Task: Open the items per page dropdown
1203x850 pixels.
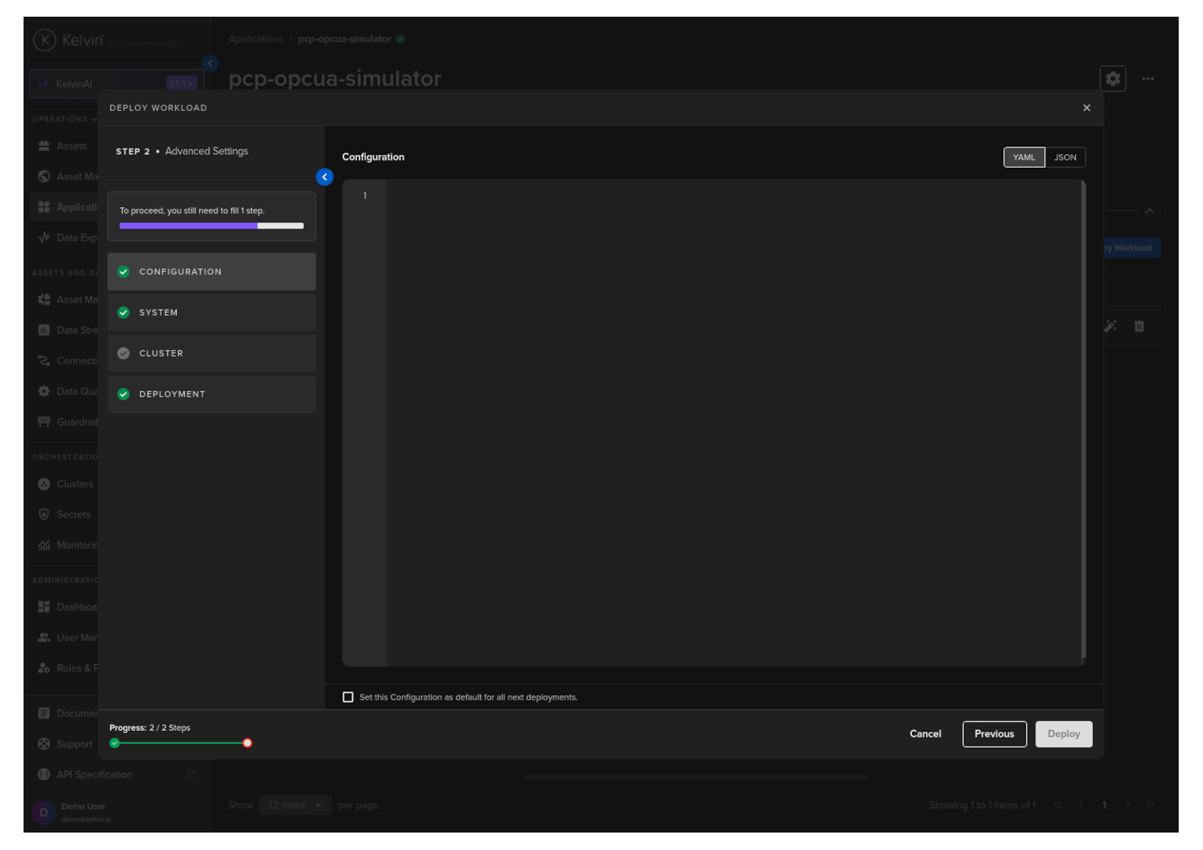Action: (295, 805)
